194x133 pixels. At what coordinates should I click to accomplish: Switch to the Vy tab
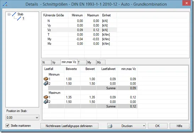(x=56, y=62)
